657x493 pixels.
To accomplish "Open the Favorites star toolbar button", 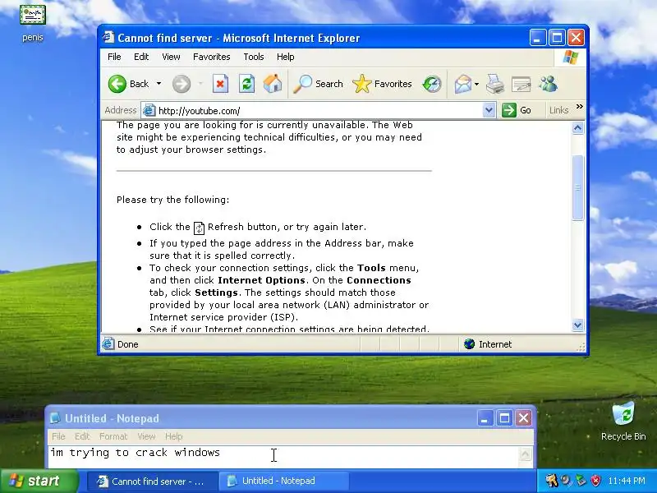I will pyautogui.click(x=383, y=84).
